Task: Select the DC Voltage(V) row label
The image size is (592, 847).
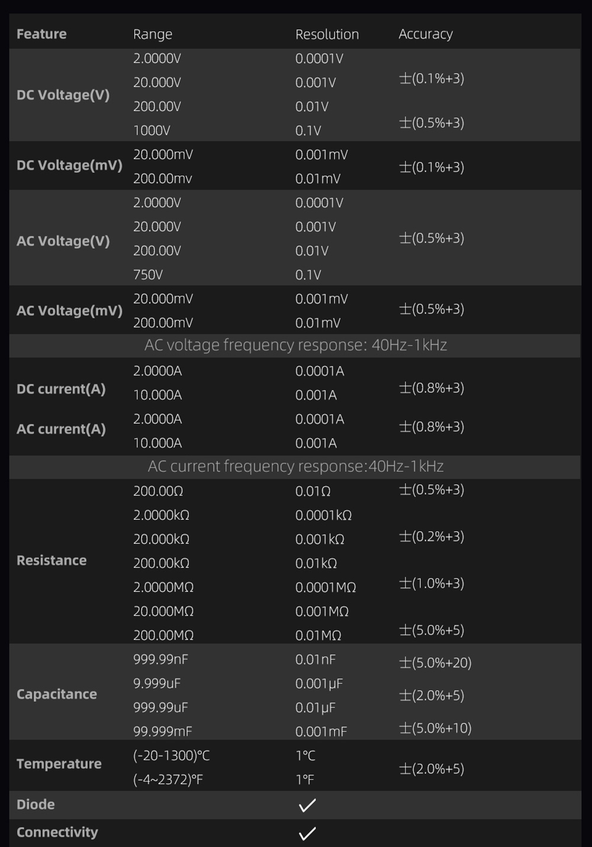Action: pos(63,95)
